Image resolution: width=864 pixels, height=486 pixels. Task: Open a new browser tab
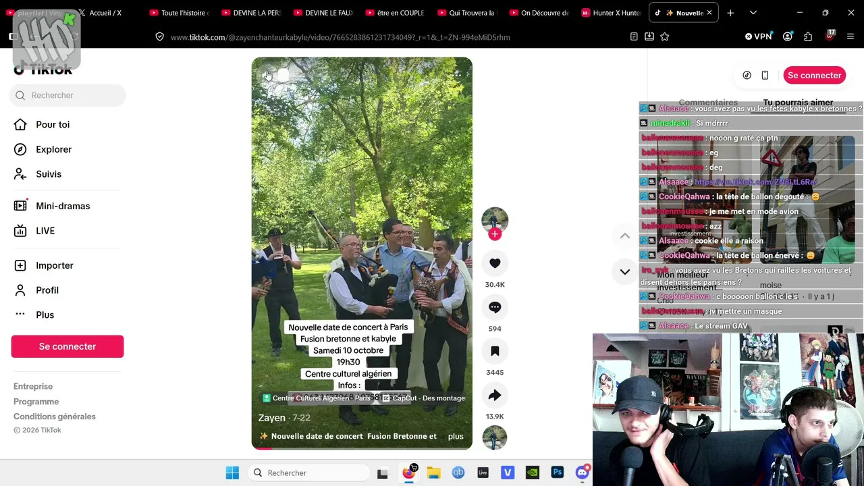coord(730,13)
